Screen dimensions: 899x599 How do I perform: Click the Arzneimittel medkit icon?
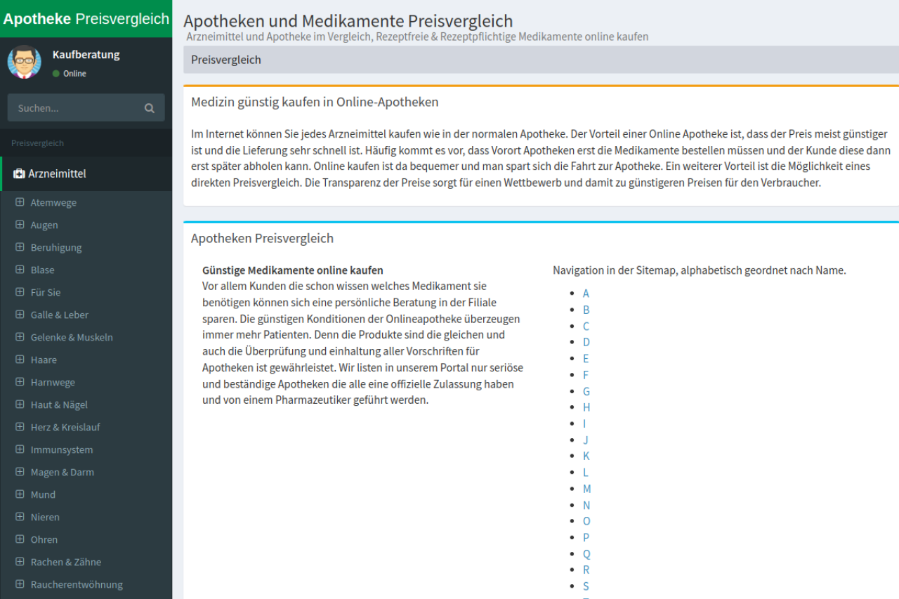pyautogui.click(x=19, y=173)
